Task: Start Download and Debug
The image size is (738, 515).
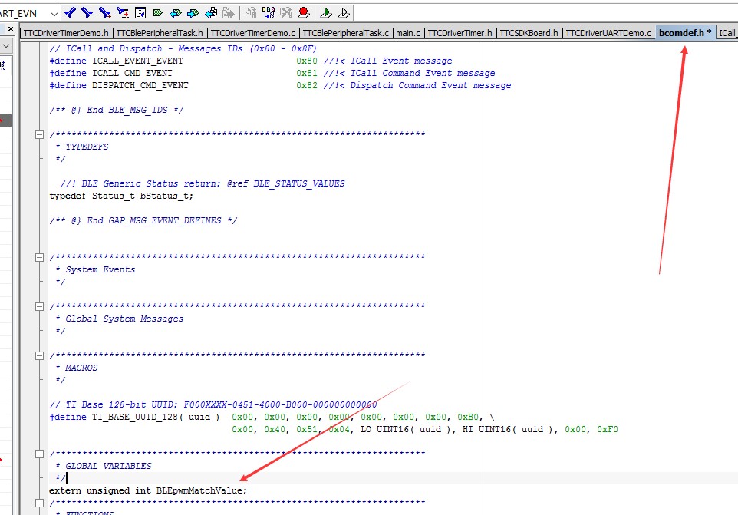Action: click(325, 13)
